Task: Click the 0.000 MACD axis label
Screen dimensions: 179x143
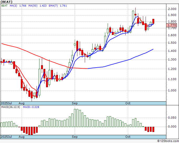Action: click(172, 127)
